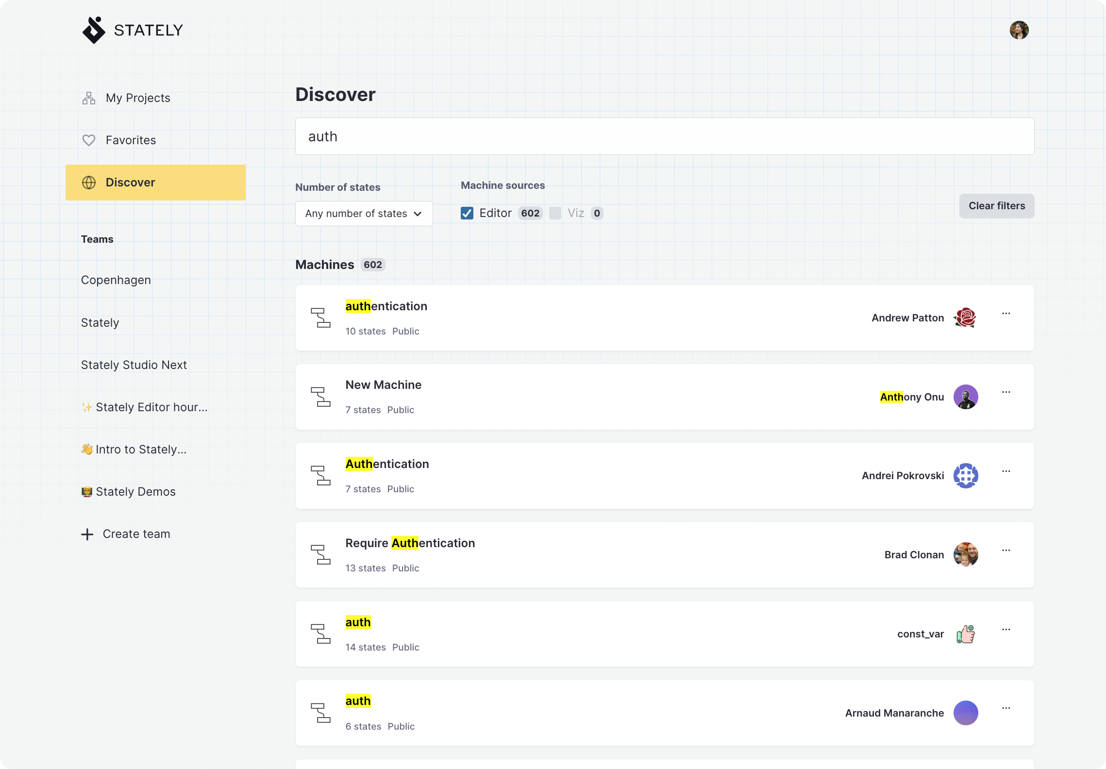Select the Discover globe icon

(x=88, y=182)
